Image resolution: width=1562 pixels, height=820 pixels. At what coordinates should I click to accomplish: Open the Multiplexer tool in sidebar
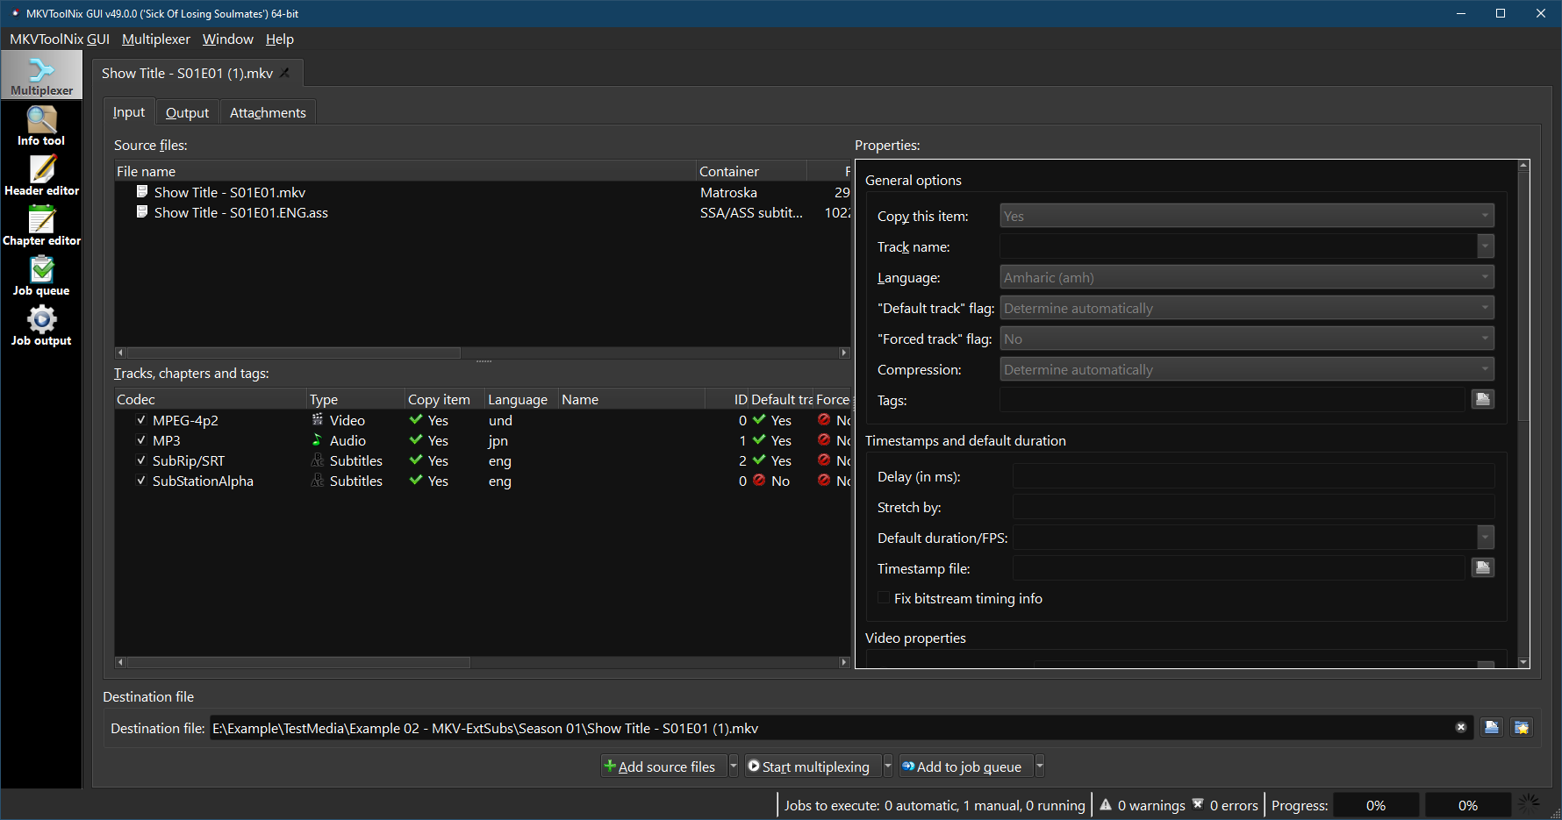[x=41, y=75]
